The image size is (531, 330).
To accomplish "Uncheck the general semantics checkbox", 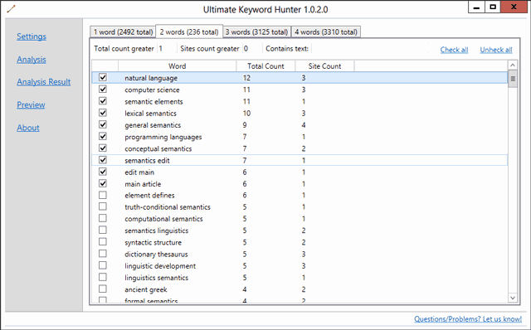I will [103, 124].
